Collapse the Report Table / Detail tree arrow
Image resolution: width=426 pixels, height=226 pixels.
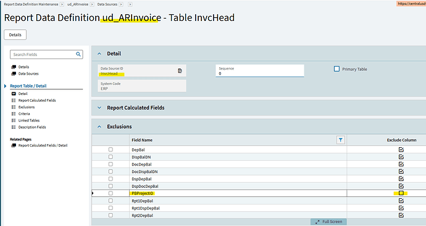pyautogui.click(x=5, y=86)
